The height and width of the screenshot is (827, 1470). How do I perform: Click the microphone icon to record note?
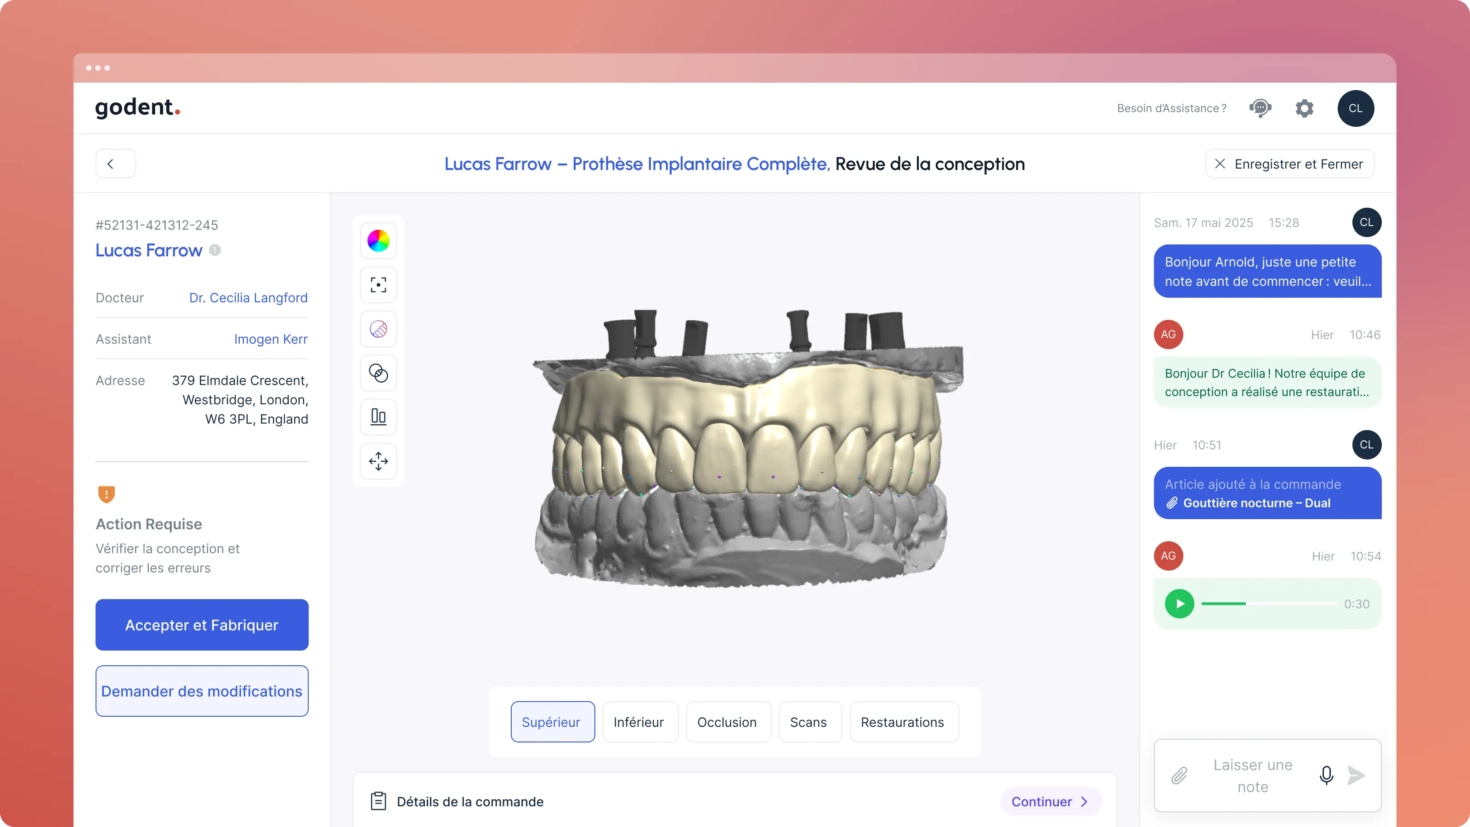coord(1326,775)
